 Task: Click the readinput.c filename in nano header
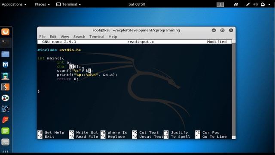(x=141, y=42)
